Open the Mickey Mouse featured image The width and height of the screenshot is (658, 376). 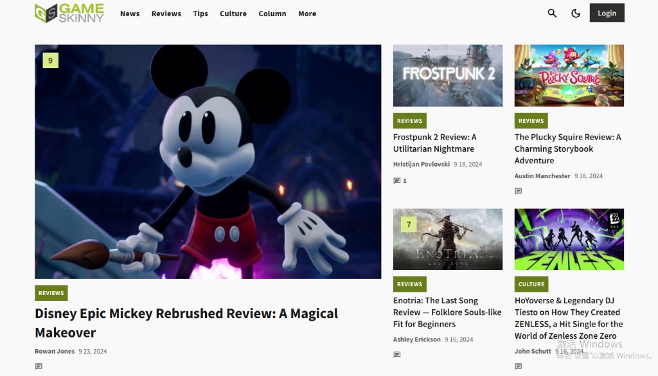click(x=208, y=161)
